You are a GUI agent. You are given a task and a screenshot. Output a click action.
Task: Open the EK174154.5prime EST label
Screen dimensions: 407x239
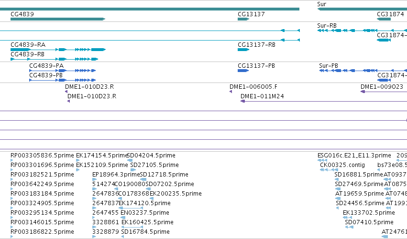(102, 156)
